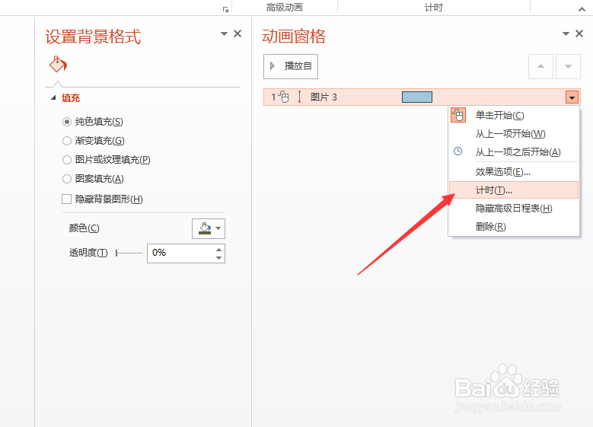Close the 设置背景格式 pane
Screen dimensions: 593x427
(238, 33)
